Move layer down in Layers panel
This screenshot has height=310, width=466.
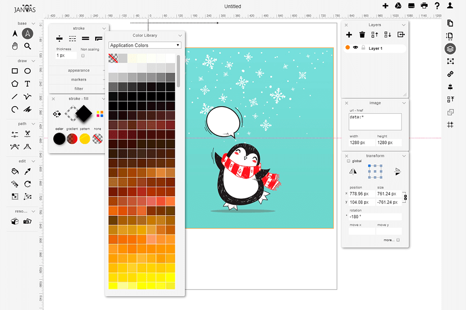387,35
